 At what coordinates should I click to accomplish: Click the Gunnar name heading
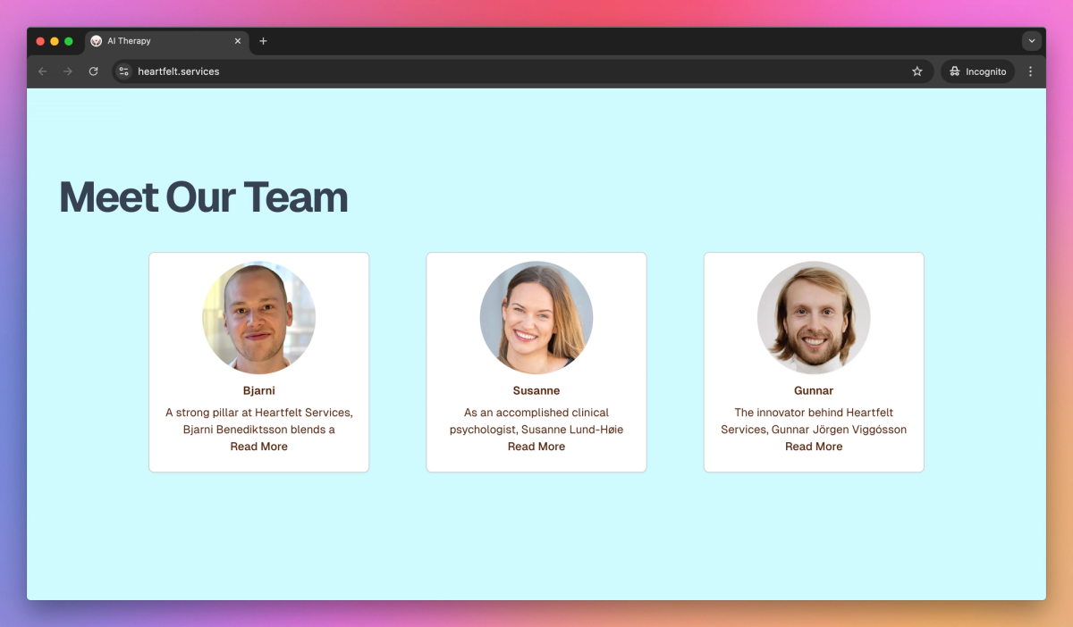click(x=814, y=391)
